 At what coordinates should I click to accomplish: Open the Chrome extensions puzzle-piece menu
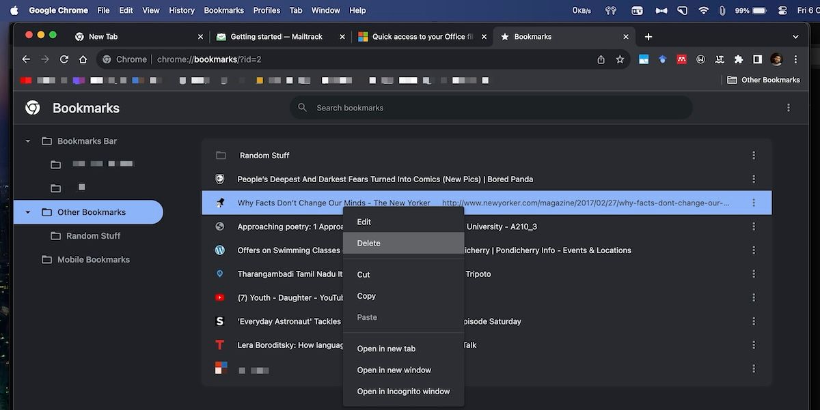(739, 59)
